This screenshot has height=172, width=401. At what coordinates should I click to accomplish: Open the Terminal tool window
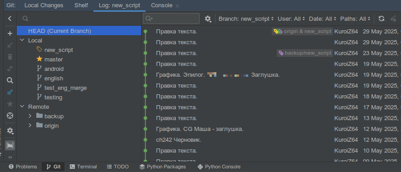click(83, 167)
